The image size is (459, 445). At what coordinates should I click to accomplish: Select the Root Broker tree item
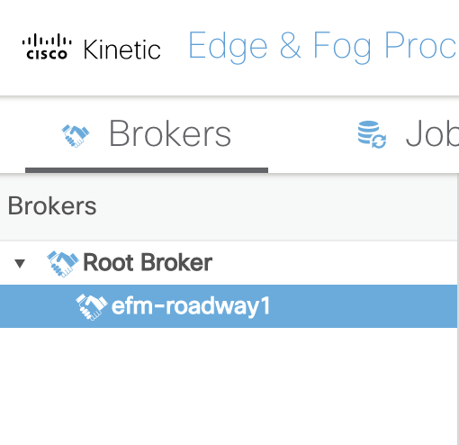point(148,263)
